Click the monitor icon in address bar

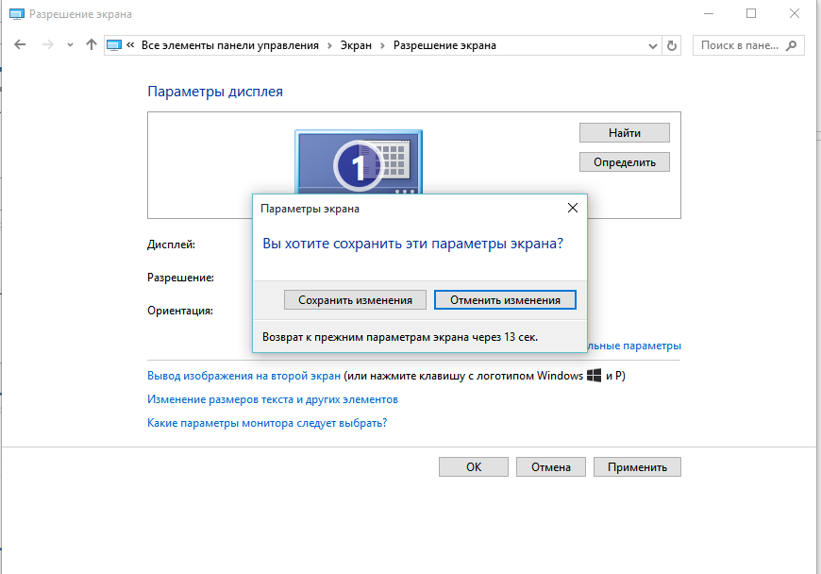tap(114, 45)
